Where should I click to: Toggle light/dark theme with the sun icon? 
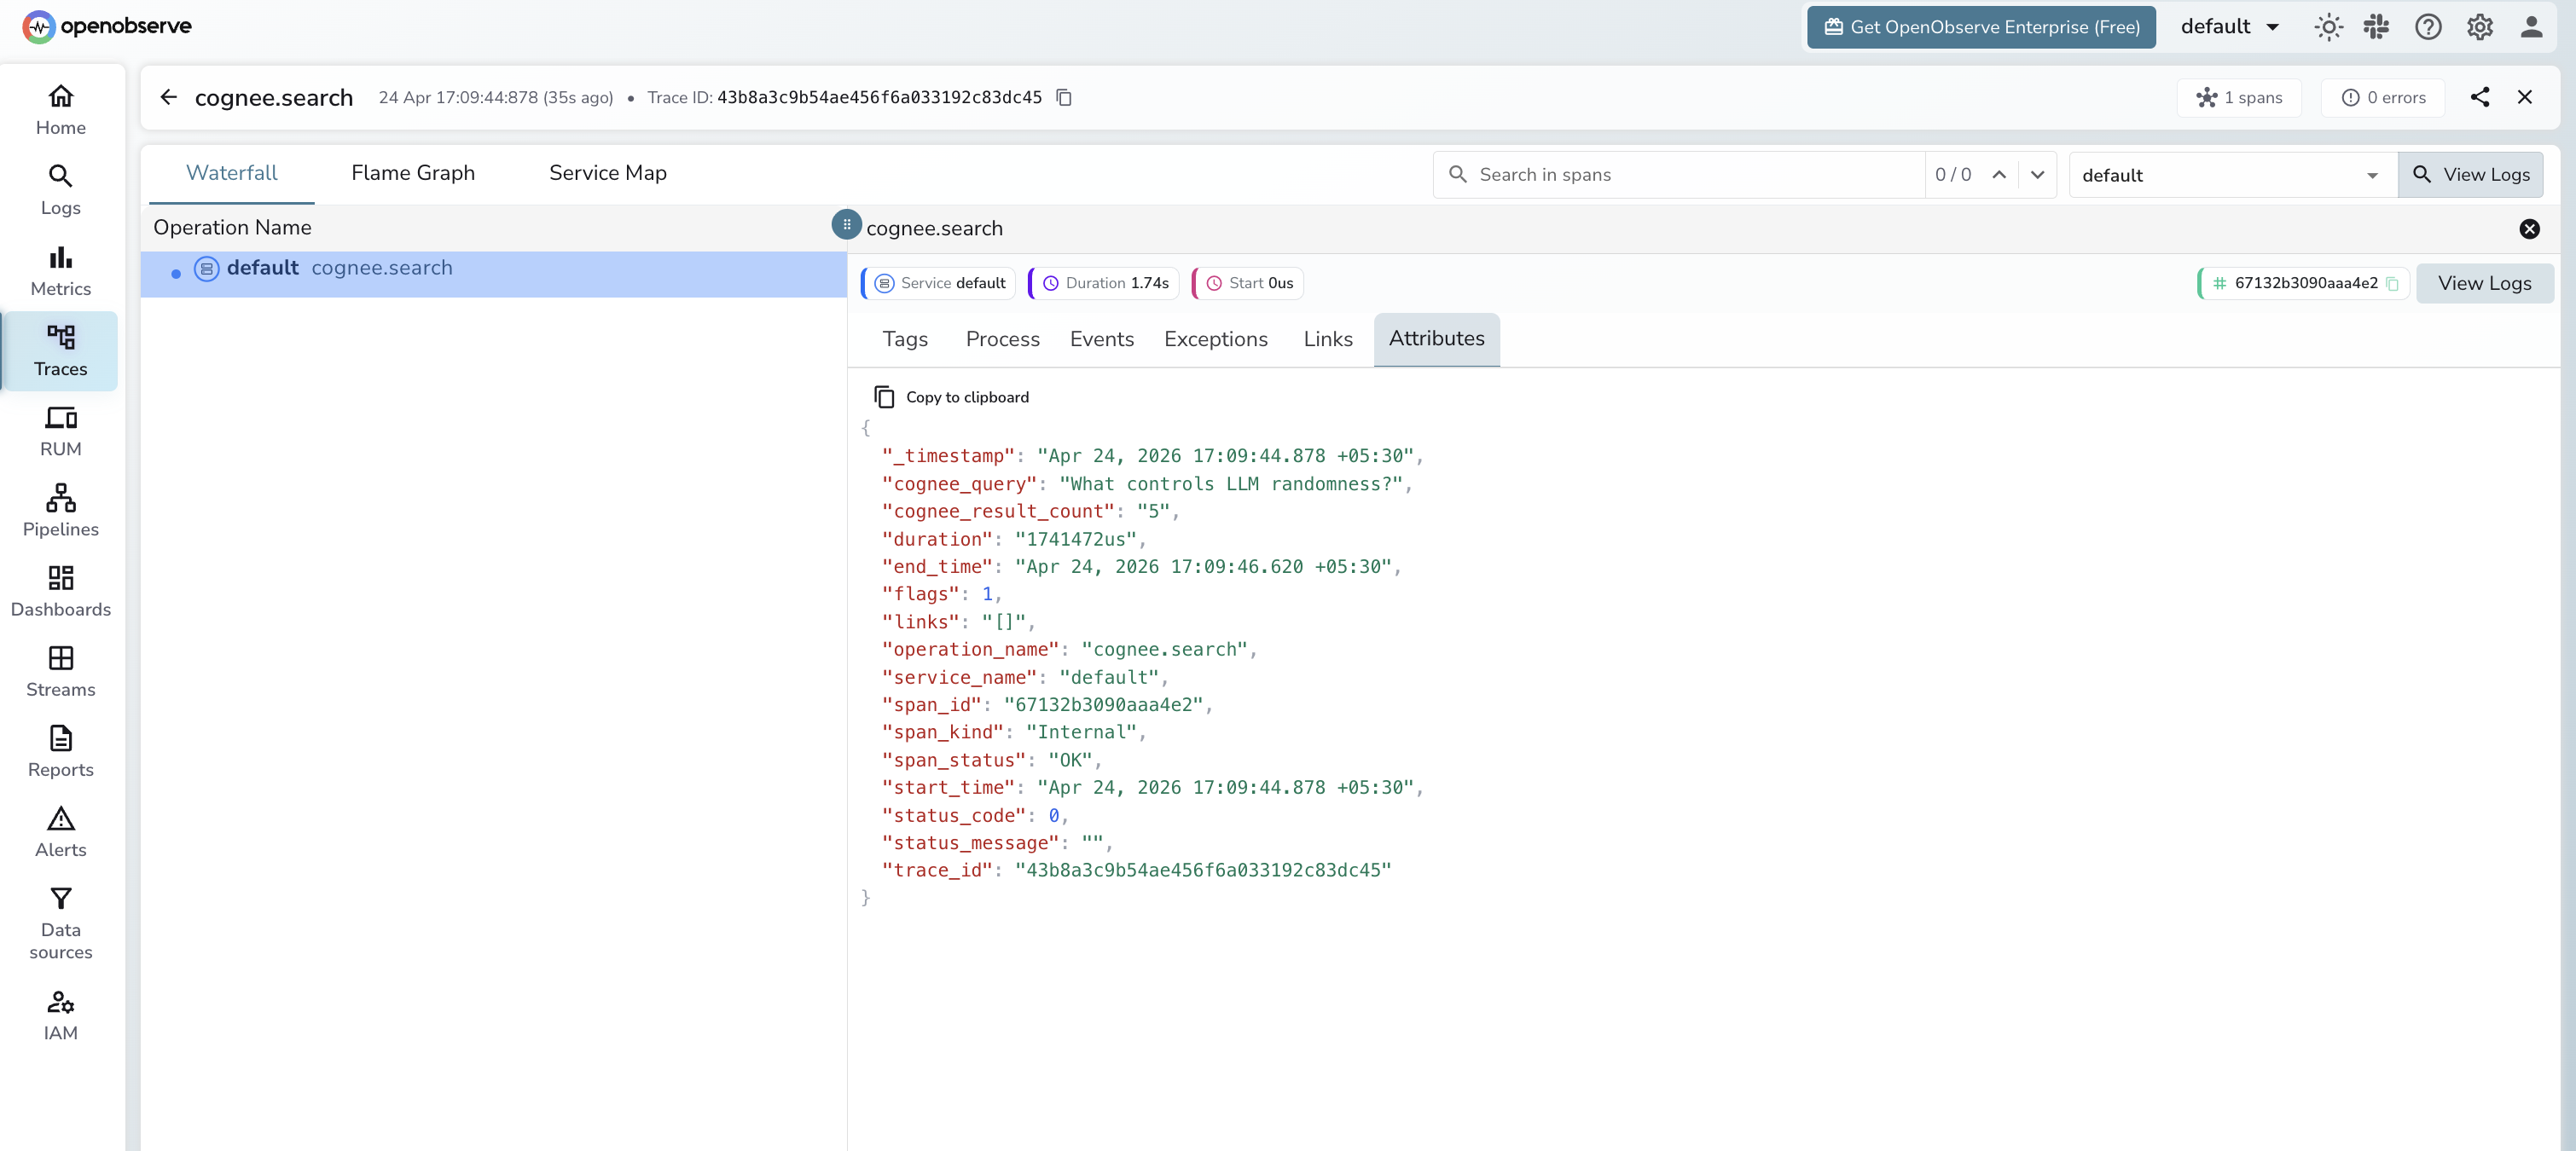click(x=2329, y=27)
